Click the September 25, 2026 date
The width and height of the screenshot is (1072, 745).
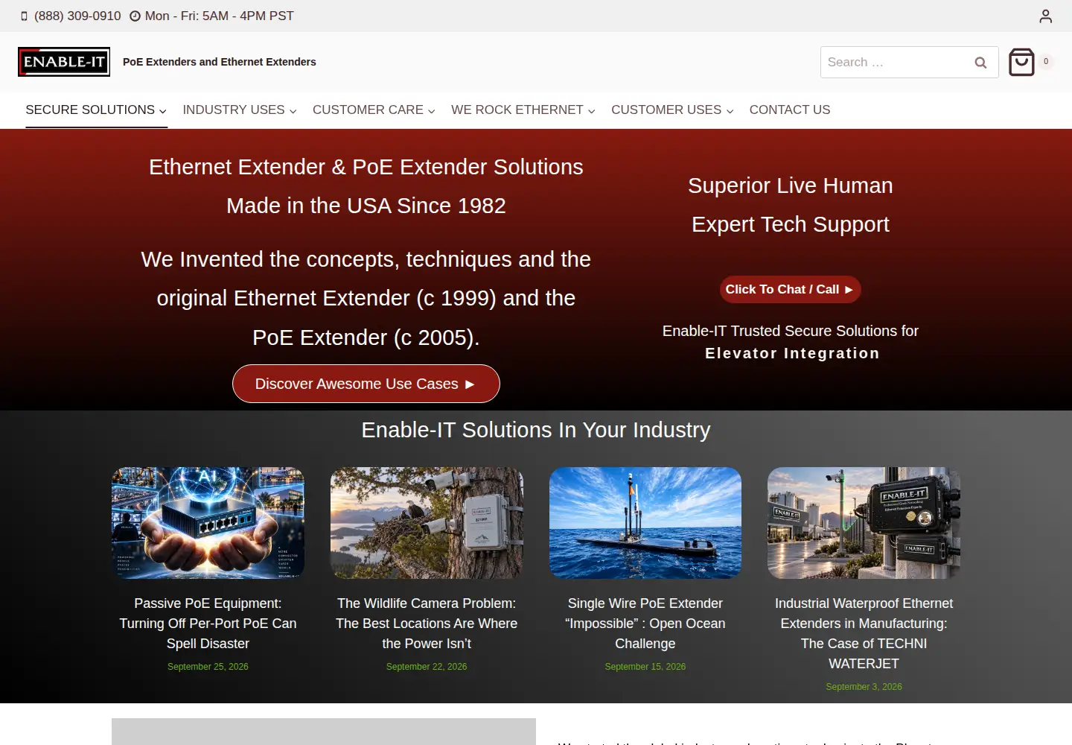click(x=208, y=667)
